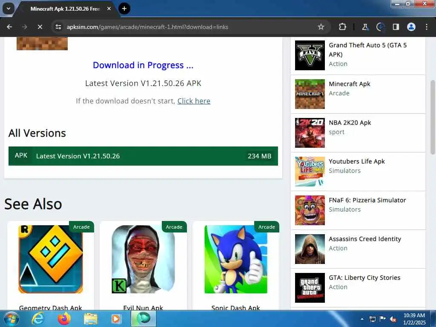Viewport: 436px width, 327px height.
Task: Open Windows Media Player in taskbar
Action: [x=116, y=318]
